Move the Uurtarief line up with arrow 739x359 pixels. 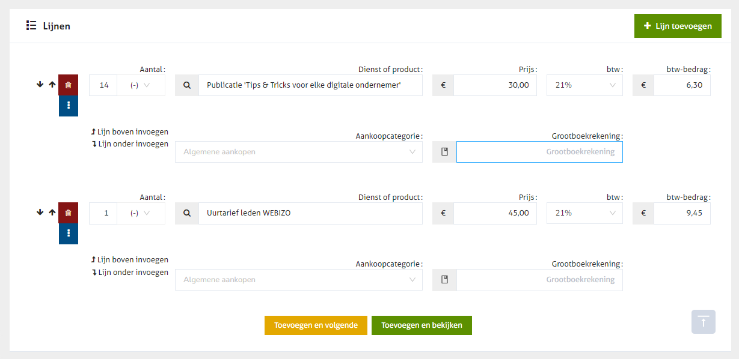click(x=52, y=213)
